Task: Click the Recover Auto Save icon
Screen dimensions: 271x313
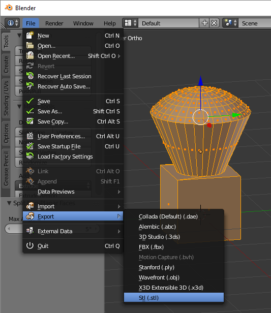Action: [x=30, y=86]
